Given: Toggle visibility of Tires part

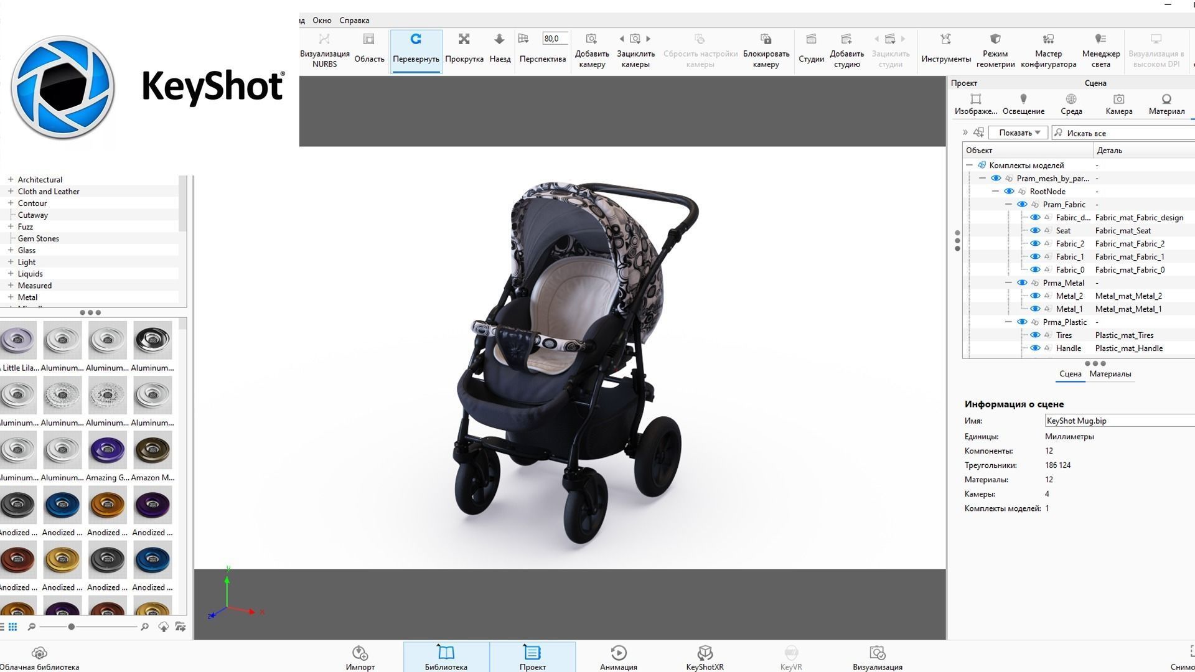Looking at the screenshot, I should [x=1035, y=335].
